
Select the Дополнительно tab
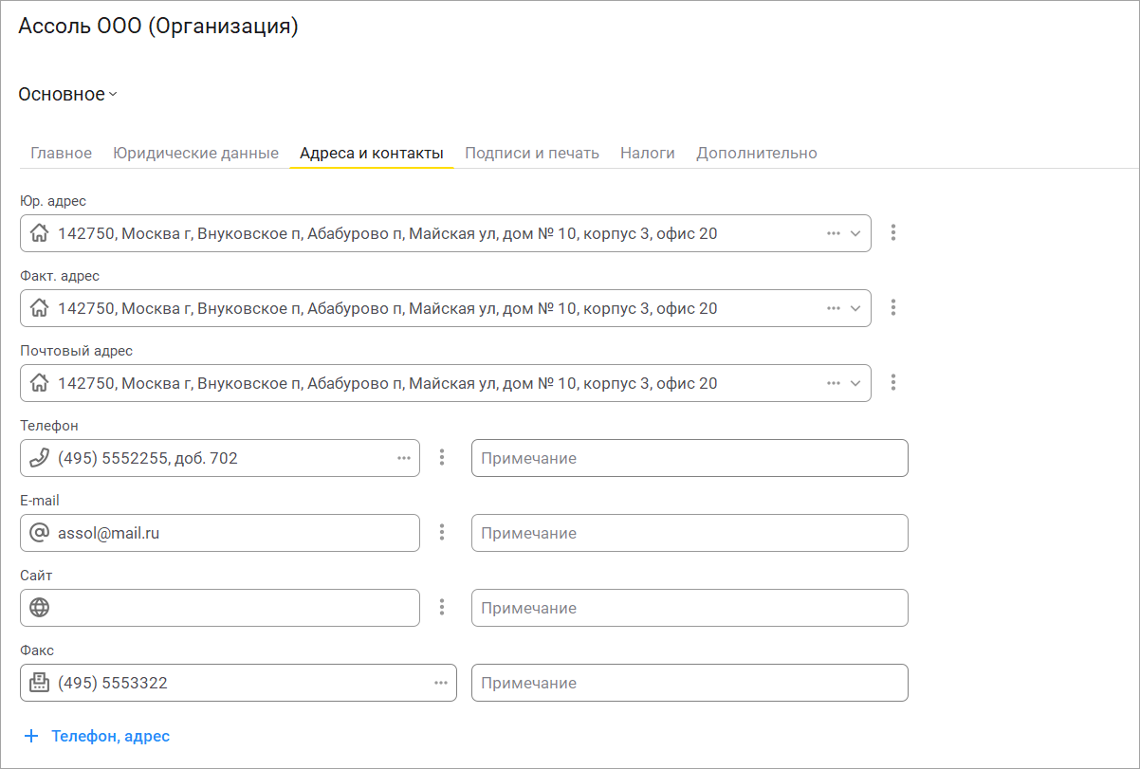(x=757, y=153)
